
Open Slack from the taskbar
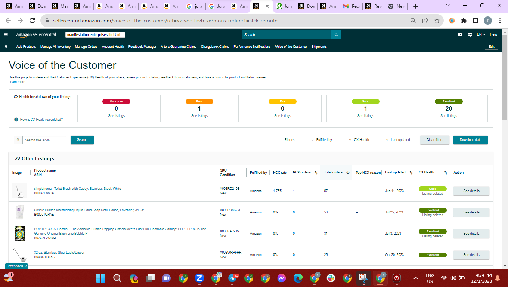[x=331, y=278]
